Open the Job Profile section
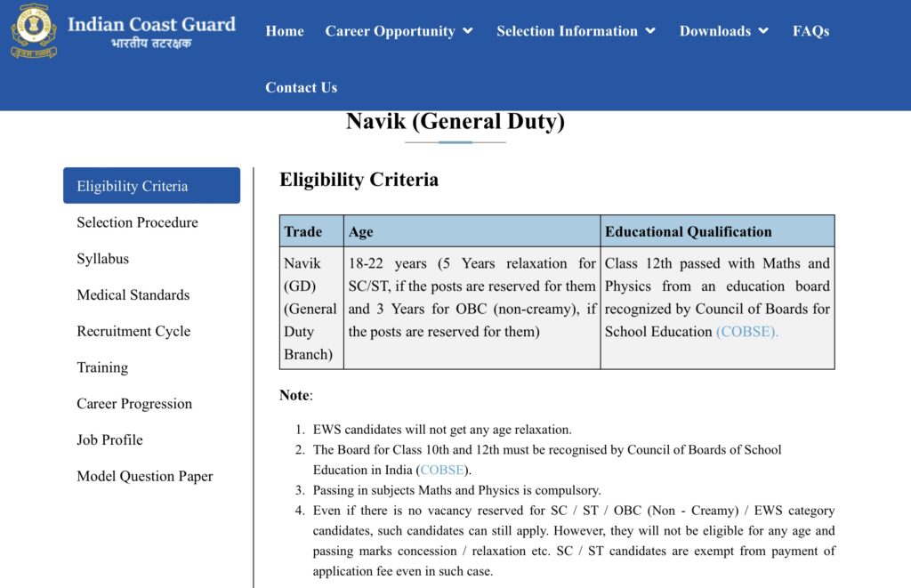The height and width of the screenshot is (588, 911). click(109, 439)
